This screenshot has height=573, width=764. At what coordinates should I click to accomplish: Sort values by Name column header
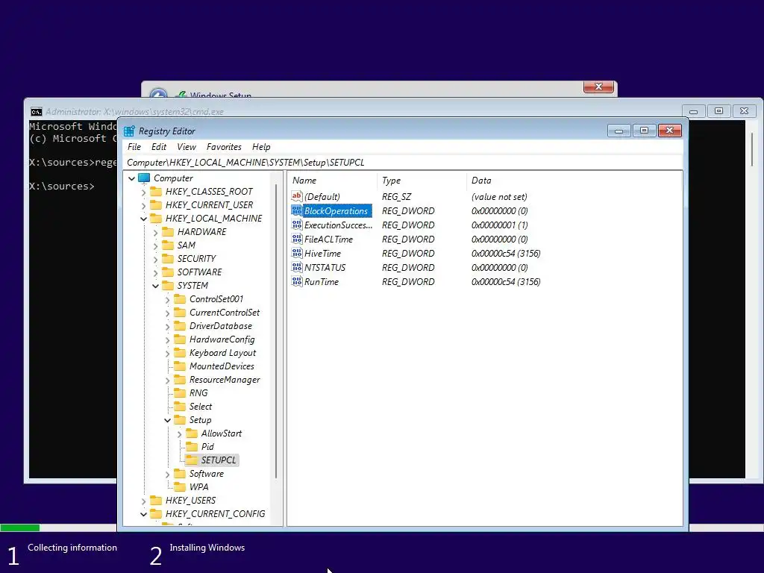[333, 181]
